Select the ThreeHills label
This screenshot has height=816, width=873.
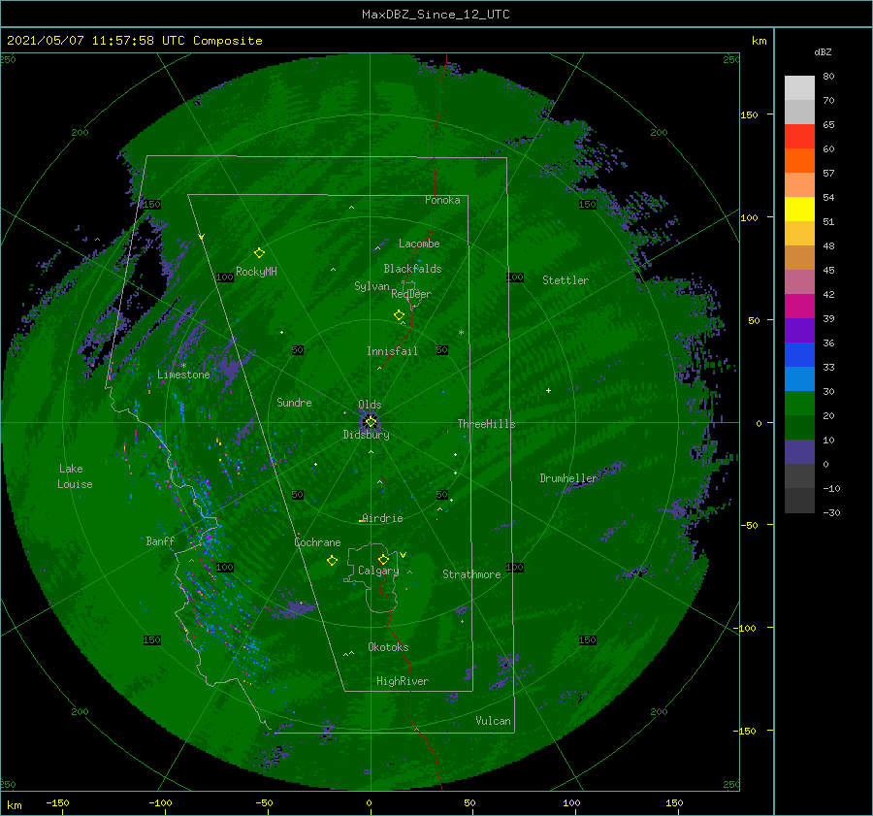[x=486, y=424]
